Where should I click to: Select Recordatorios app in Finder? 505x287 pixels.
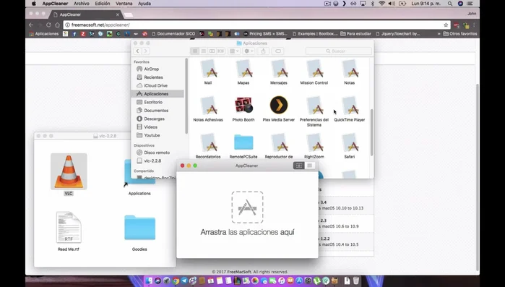coord(208,142)
